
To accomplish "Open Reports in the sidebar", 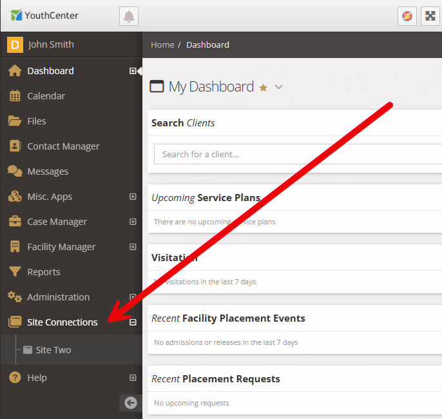I will 44,272.
